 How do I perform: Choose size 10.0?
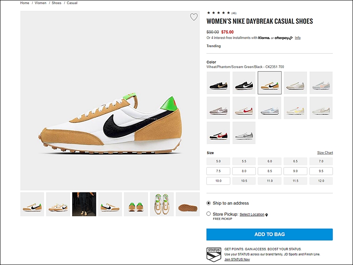coord(218,181)
